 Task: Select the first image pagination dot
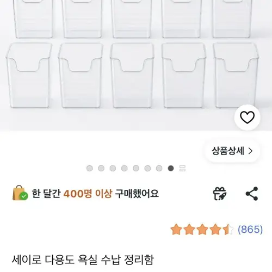pos(89,168)
